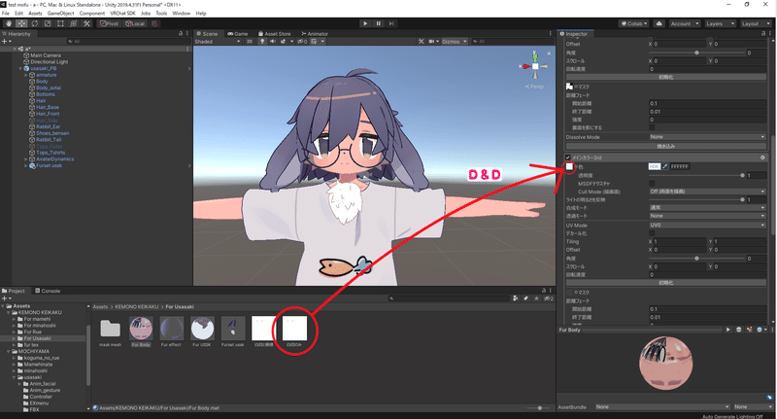This screenshot has width=777, height=419.
Task: Switch to the Animator tab
Action: pyautogui.click(x=315, y=34)
